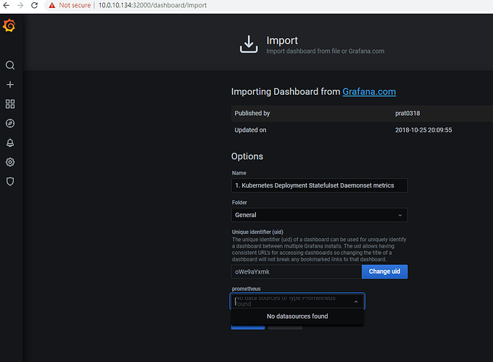Screen dimensions: 493x362
Task: Edit the dashboard Name field
Action: click(x=319, y=185)
